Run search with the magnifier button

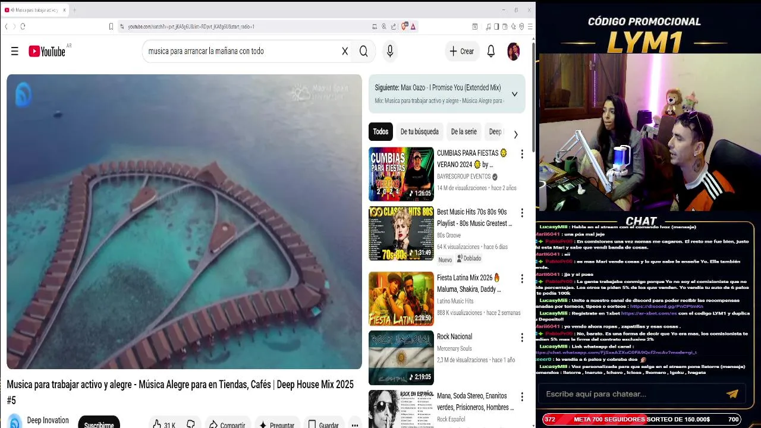pyautogui.click(x=363, y=51)
